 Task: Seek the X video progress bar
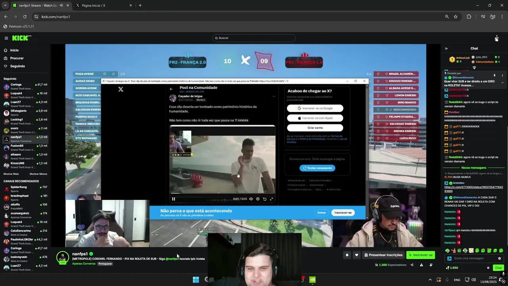(222, 193)
